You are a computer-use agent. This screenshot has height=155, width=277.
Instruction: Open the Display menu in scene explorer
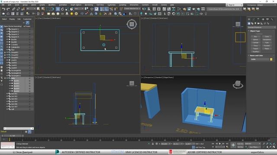[x=12, y=19]
